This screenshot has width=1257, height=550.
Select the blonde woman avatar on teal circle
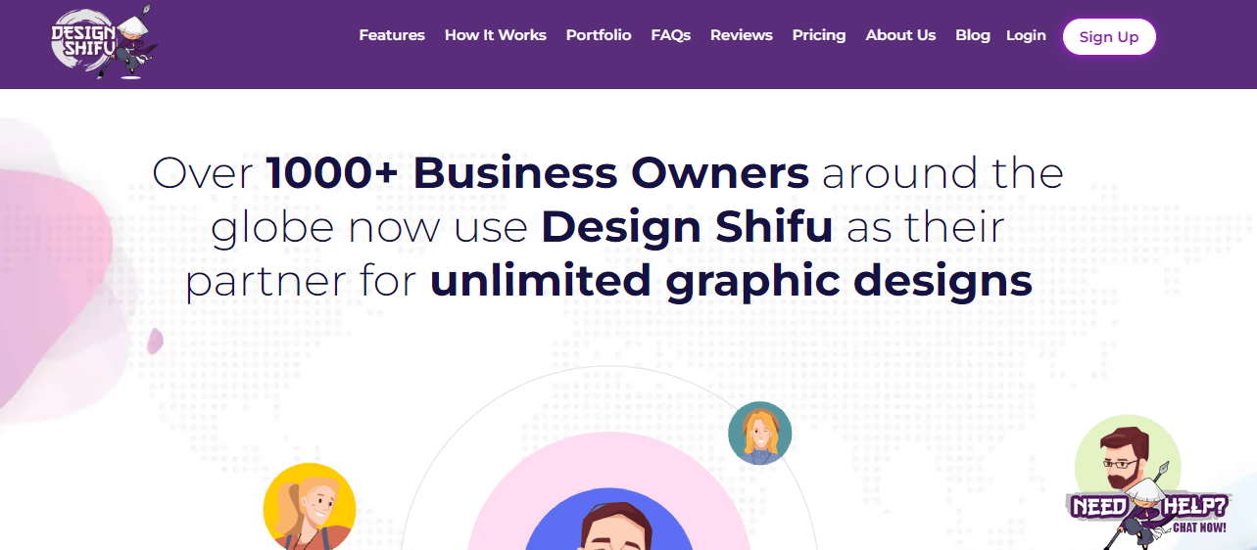pos(759,433)
